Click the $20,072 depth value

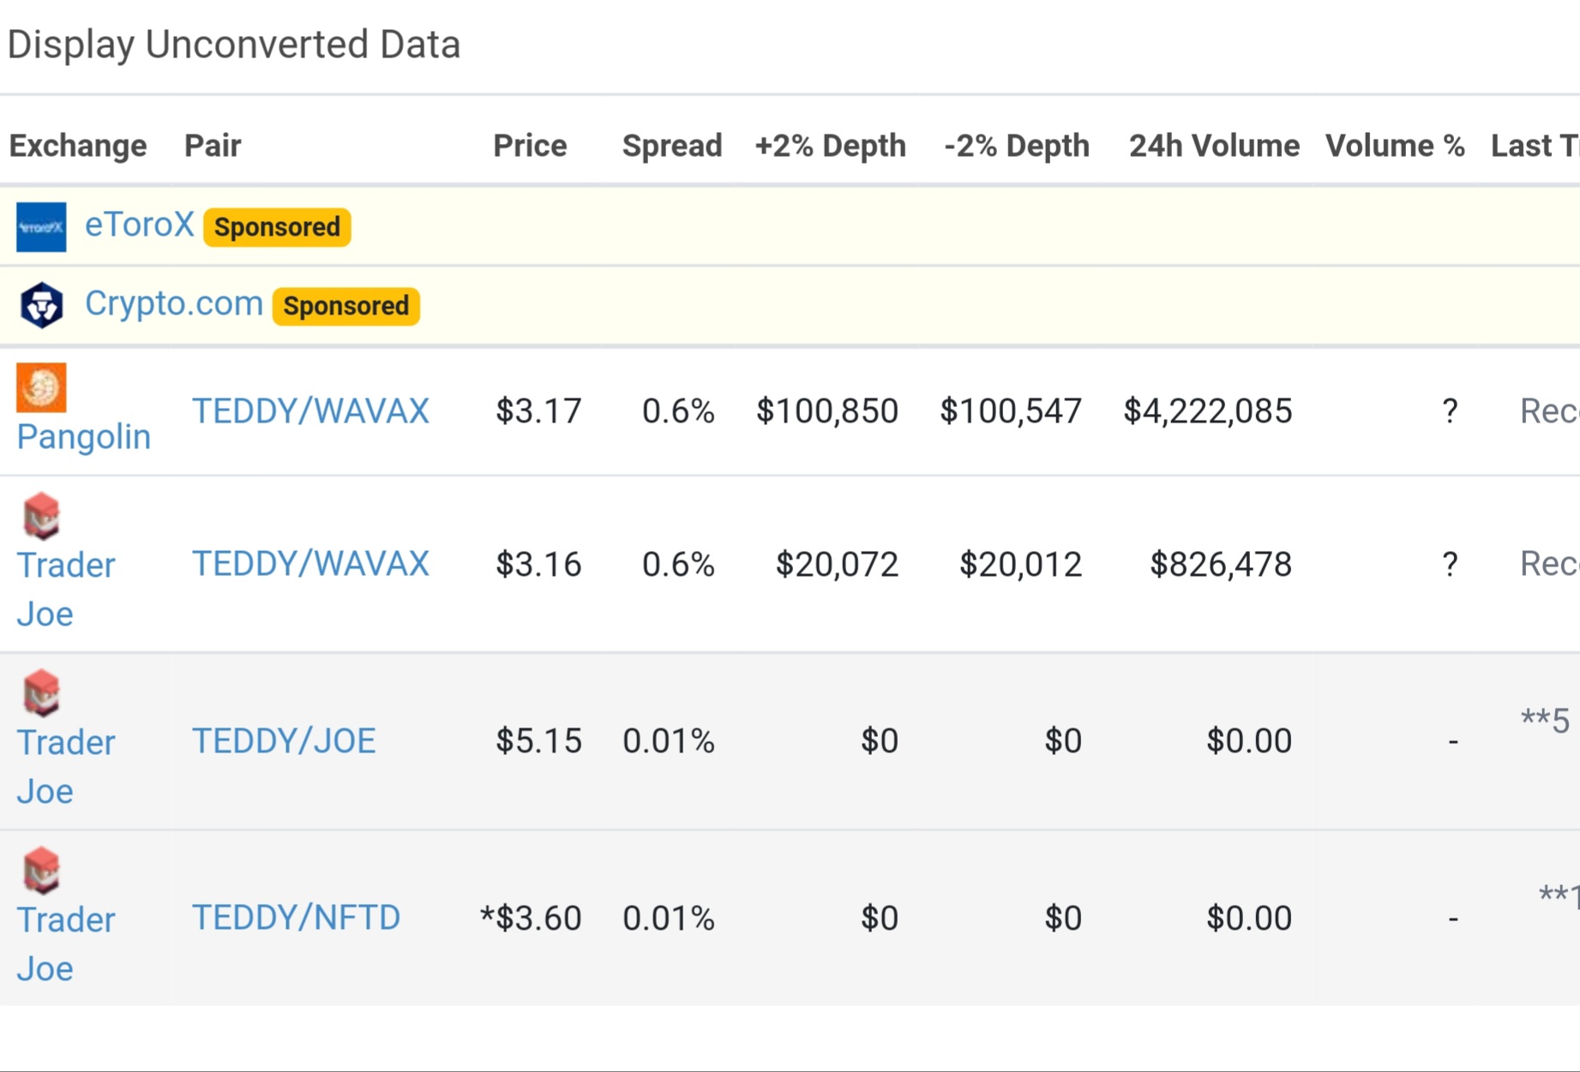coord(837,565)
